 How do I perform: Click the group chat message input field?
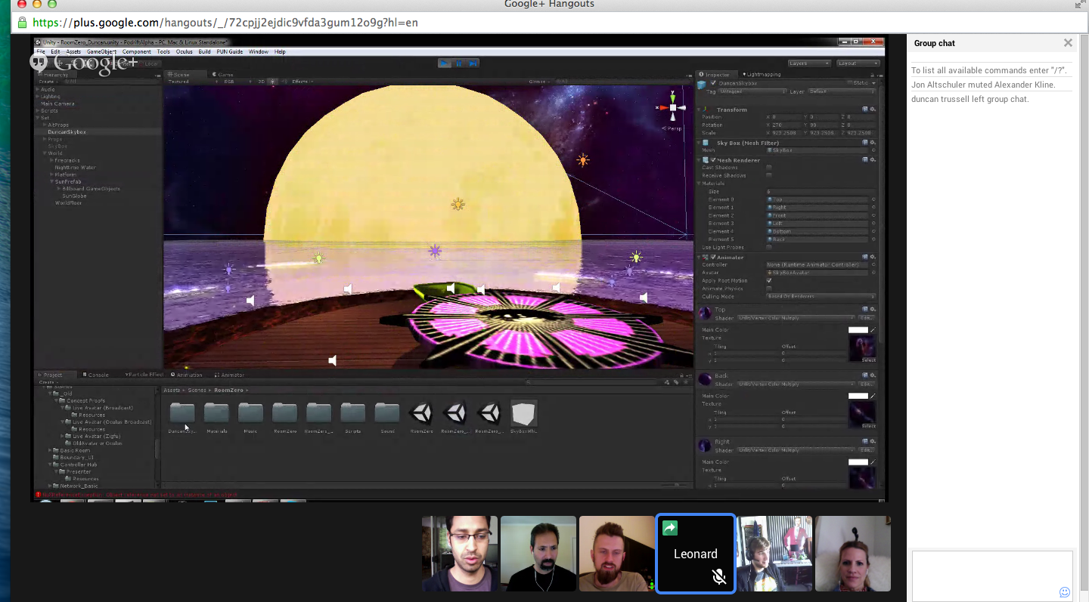coord(992,575)
